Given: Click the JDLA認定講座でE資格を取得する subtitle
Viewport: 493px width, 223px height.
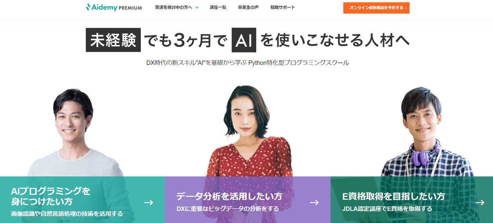Looking at the screenshot, I should (387, 209).
